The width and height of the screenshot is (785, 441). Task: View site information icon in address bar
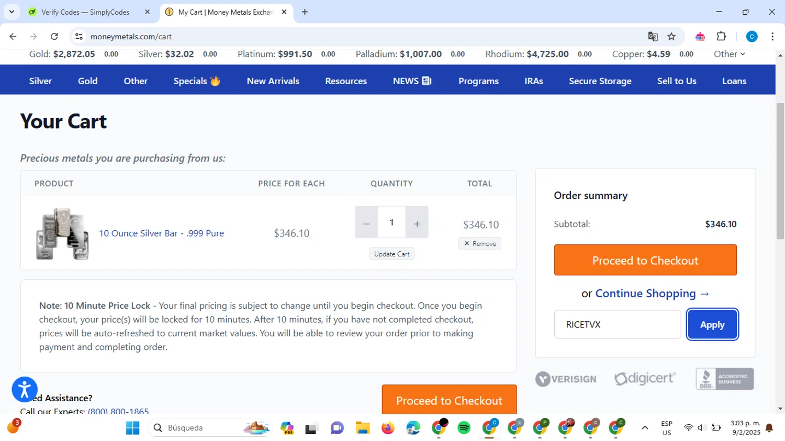point(79,37)
